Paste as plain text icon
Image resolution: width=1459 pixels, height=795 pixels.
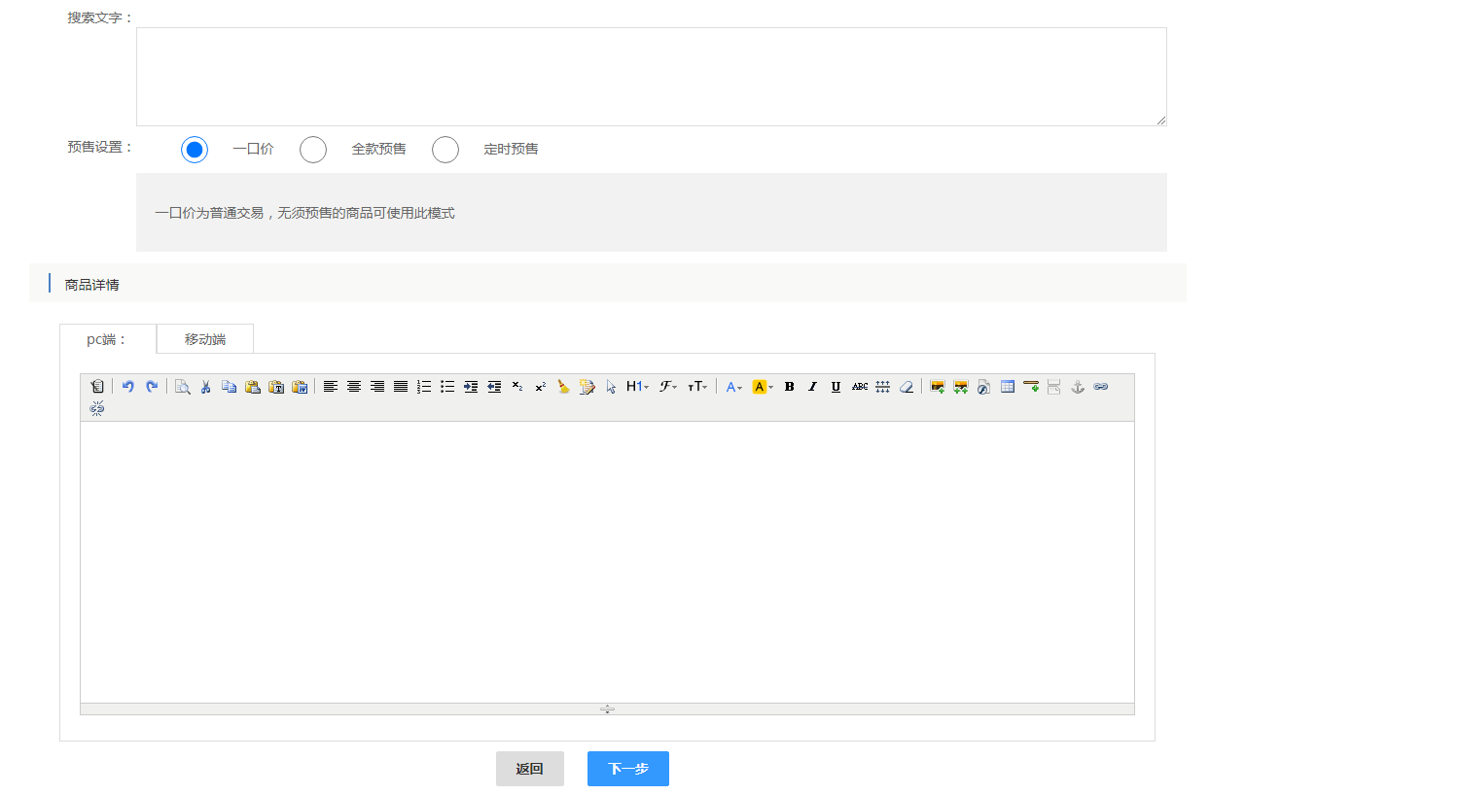coord(276,387)
